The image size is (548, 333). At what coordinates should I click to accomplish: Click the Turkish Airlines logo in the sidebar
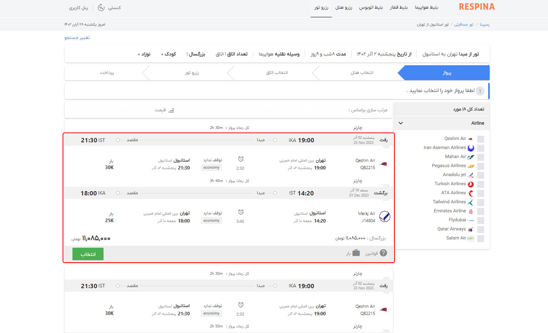click(471, 183)
